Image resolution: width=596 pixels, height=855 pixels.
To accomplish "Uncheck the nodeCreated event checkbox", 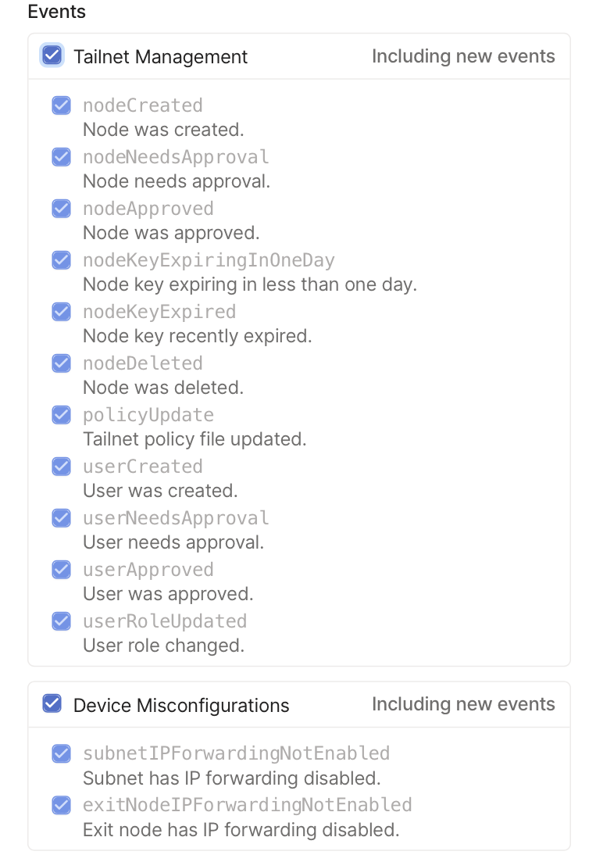I will pyautogui.click(x=61, y=106).
